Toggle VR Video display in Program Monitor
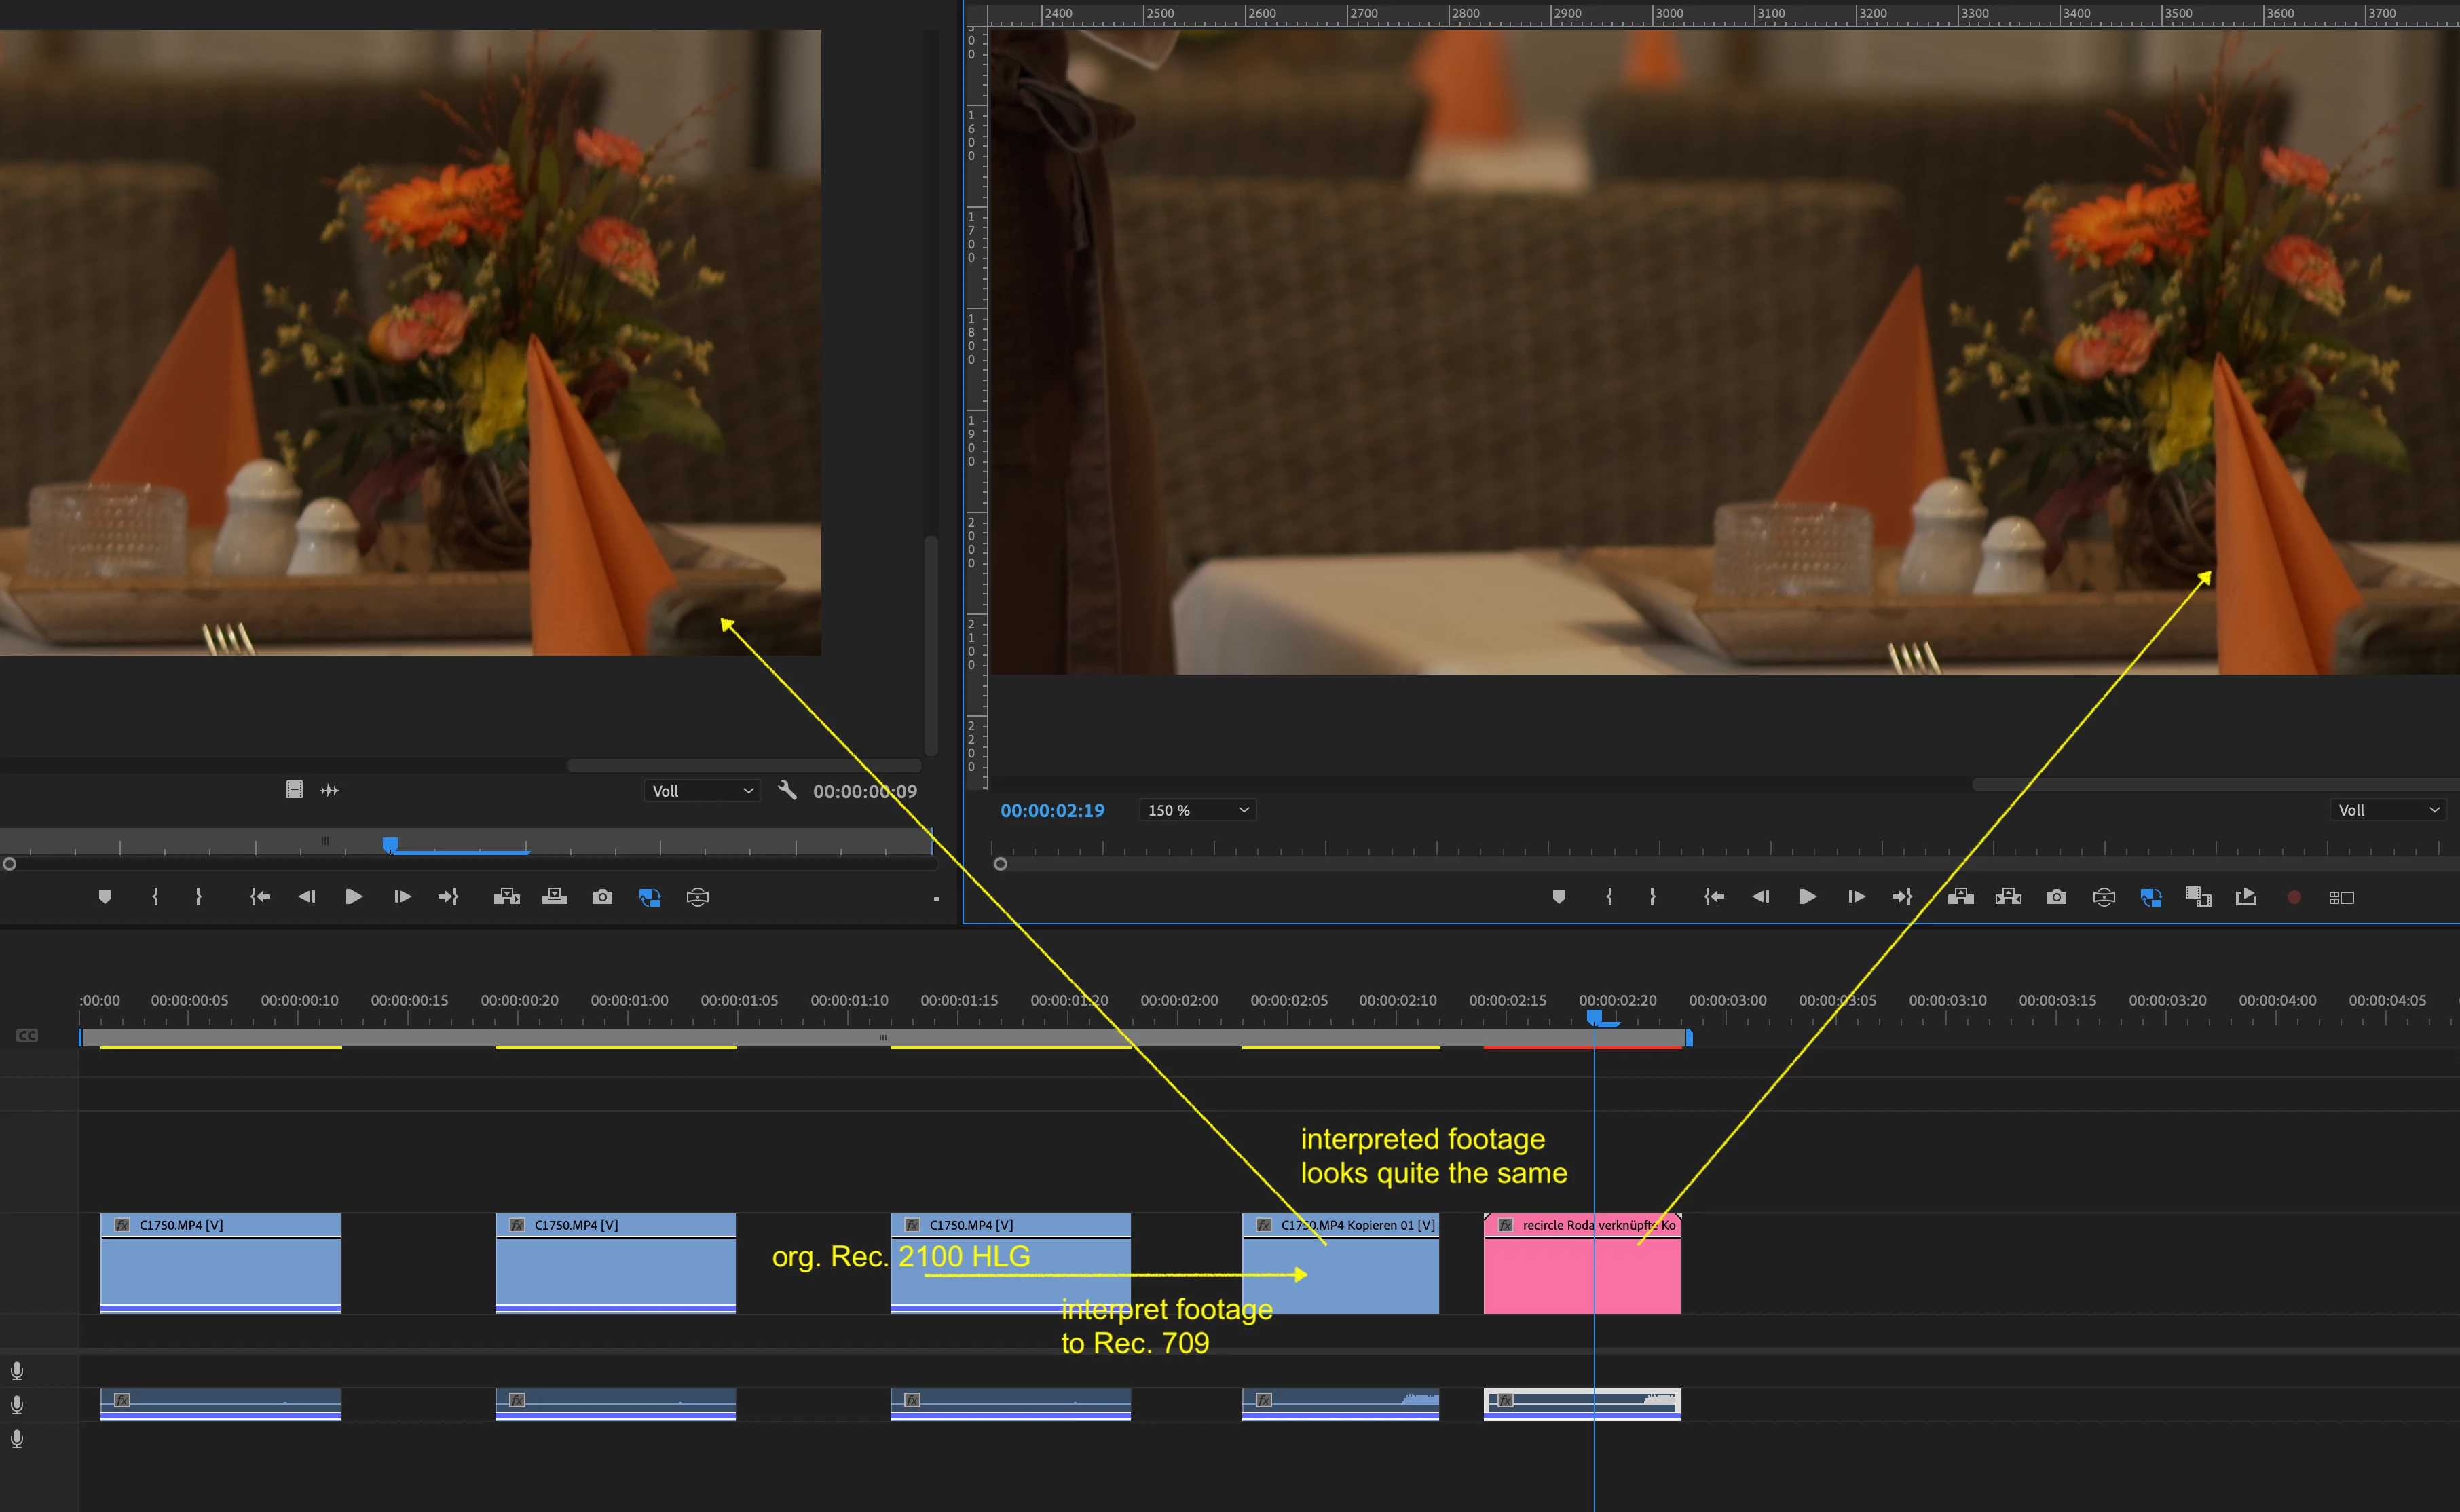This screenshot has width=2460, height=1512. (x=2103, y=897)
